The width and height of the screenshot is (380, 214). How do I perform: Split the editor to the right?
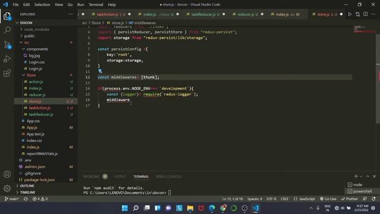[366, 14]
